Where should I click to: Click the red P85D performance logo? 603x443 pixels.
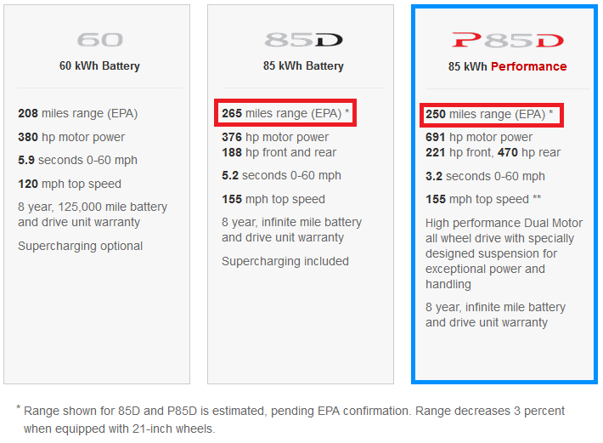click(x=508, y=41)
